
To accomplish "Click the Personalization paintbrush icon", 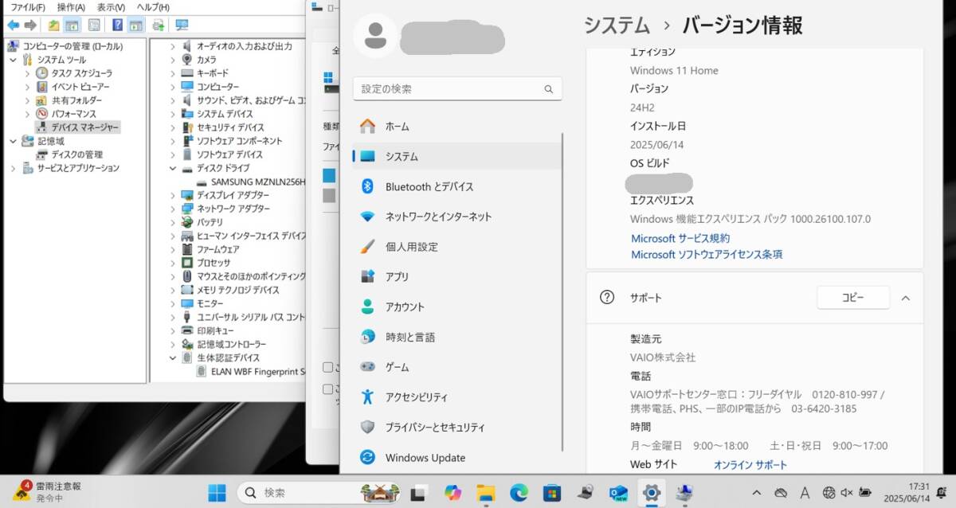I will (367, 247).
